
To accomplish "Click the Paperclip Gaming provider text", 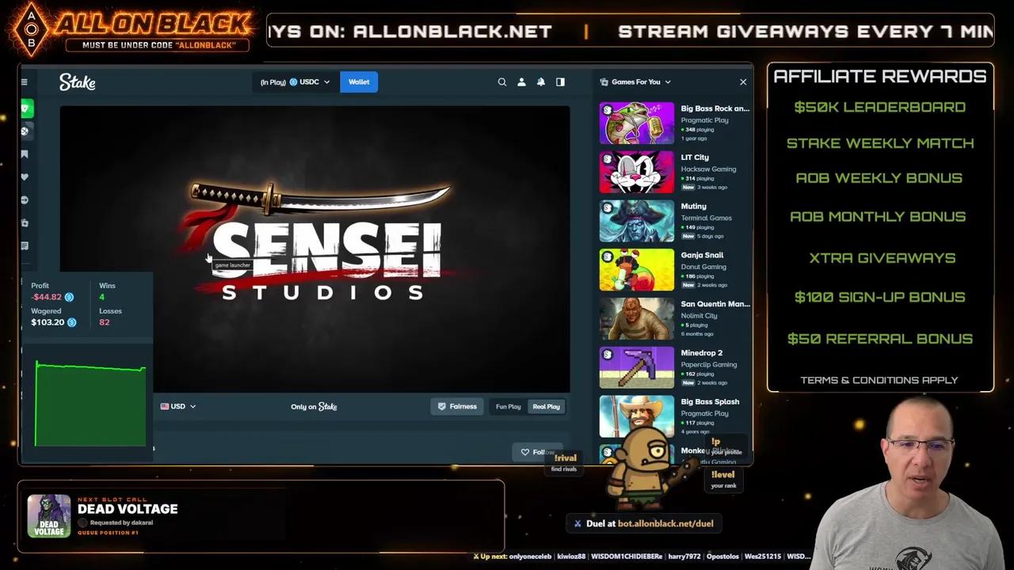I will (709, 365).
